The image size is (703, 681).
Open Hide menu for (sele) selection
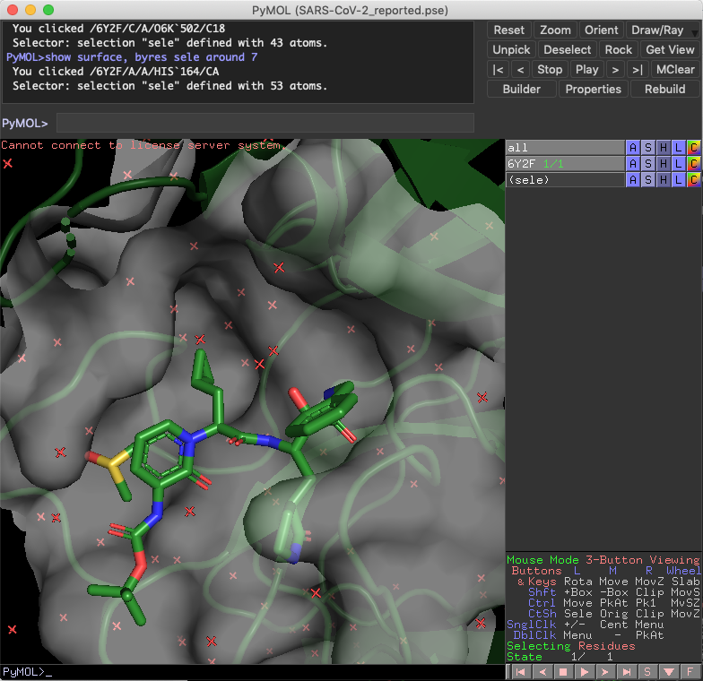click(664, 179)
